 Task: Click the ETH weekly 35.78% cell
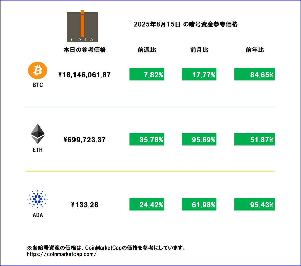coord(147,139)
